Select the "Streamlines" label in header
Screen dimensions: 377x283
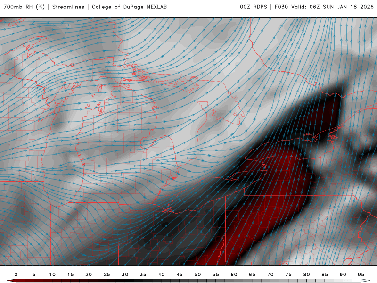tap(68, 7)
